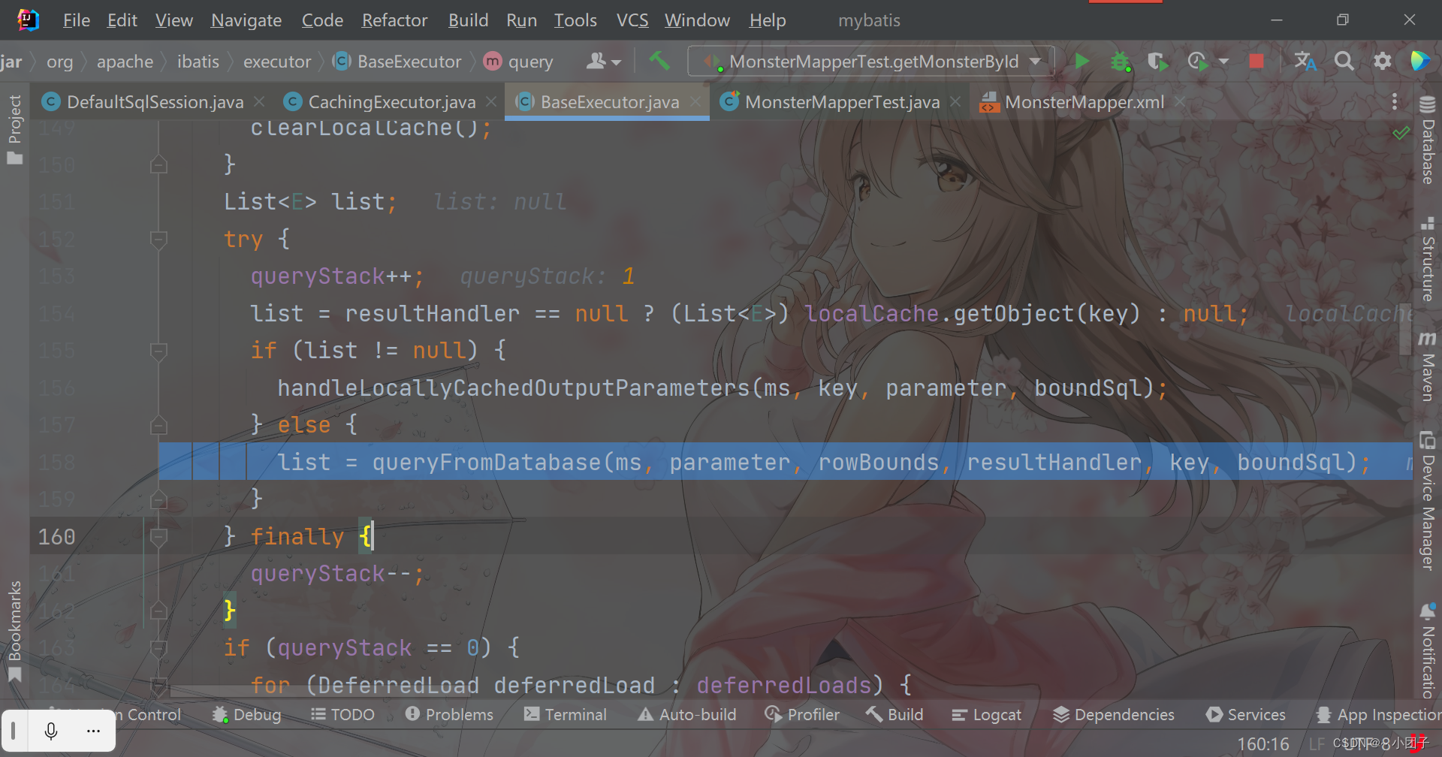Click the ibatis breadcrumb in the navigation bar
The width and height of the screenshot is (1442, 757).
tap(198, 61)
